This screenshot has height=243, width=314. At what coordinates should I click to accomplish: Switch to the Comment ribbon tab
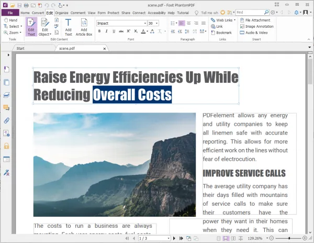coord(78,13)
